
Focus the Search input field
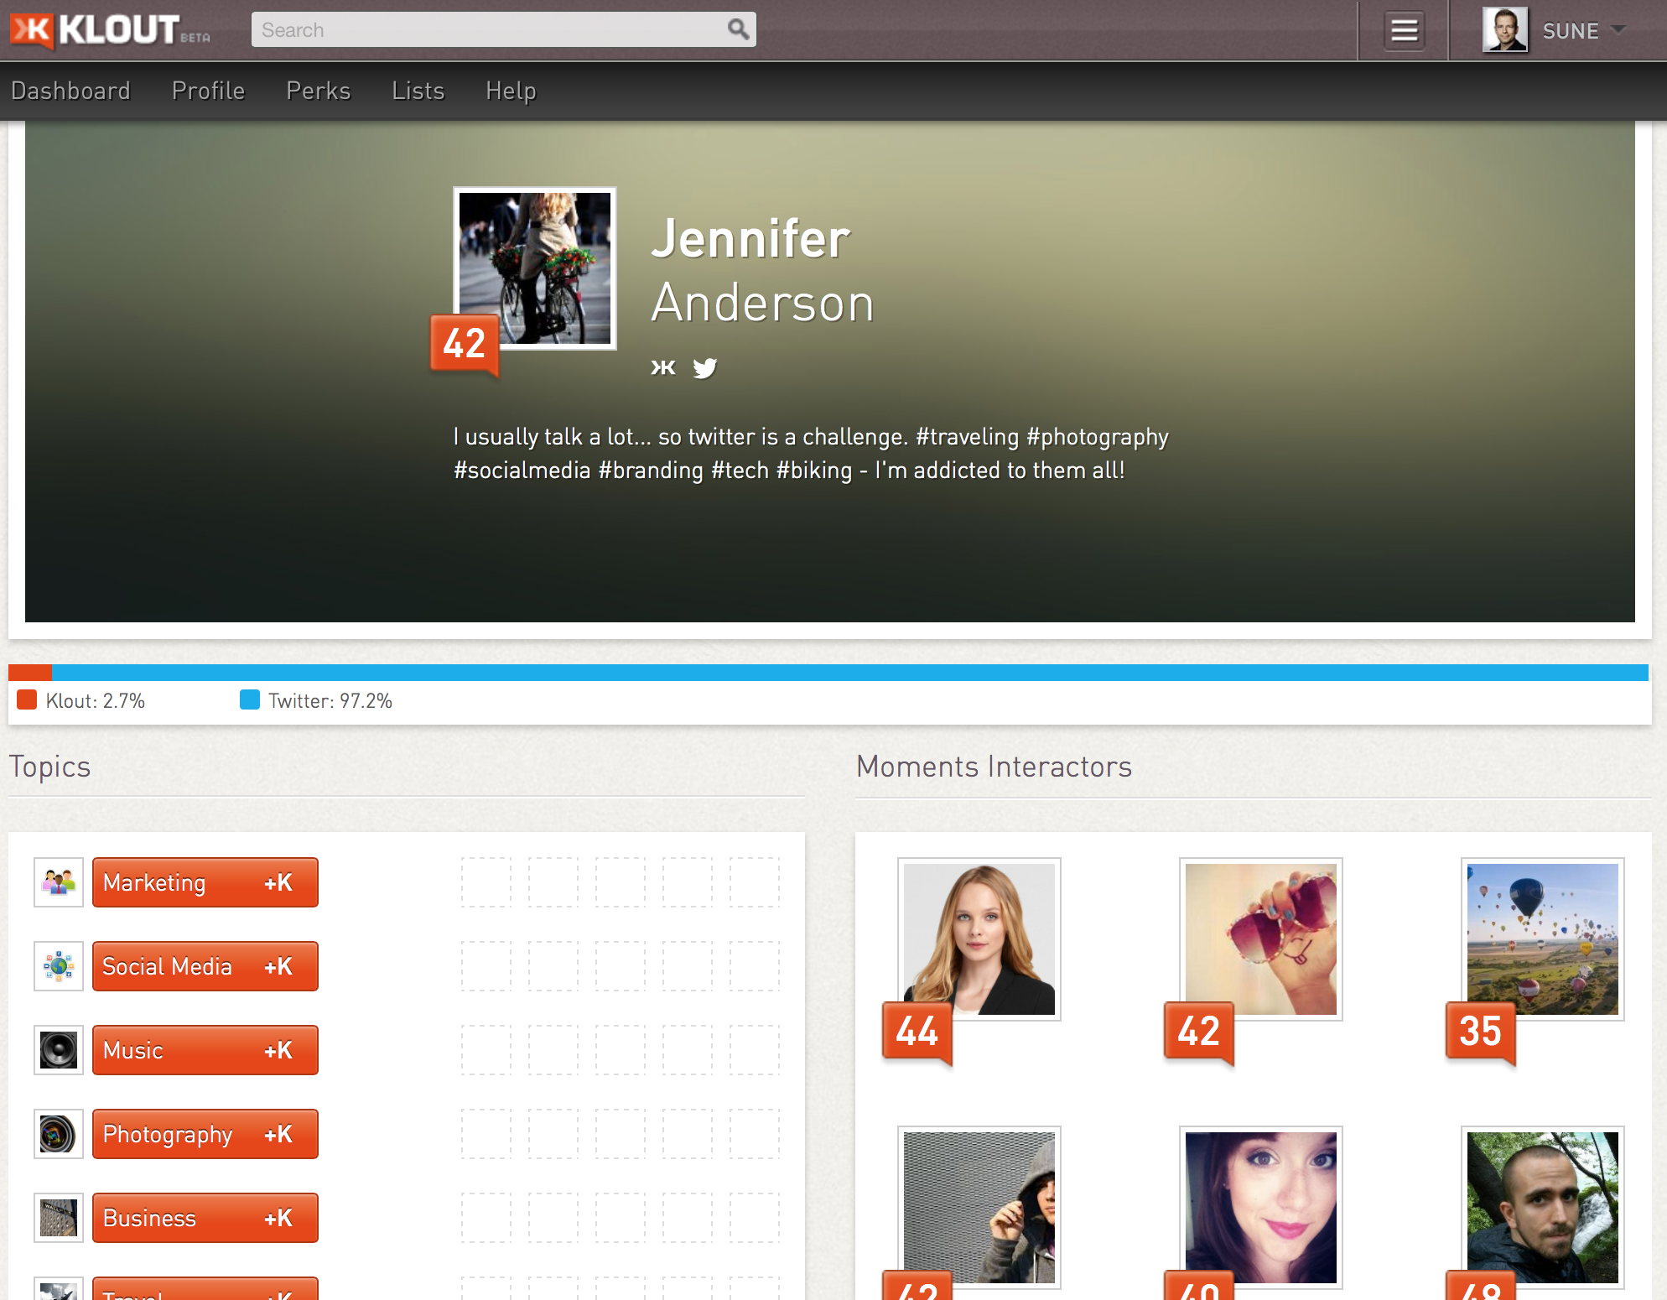click(486, 30)
